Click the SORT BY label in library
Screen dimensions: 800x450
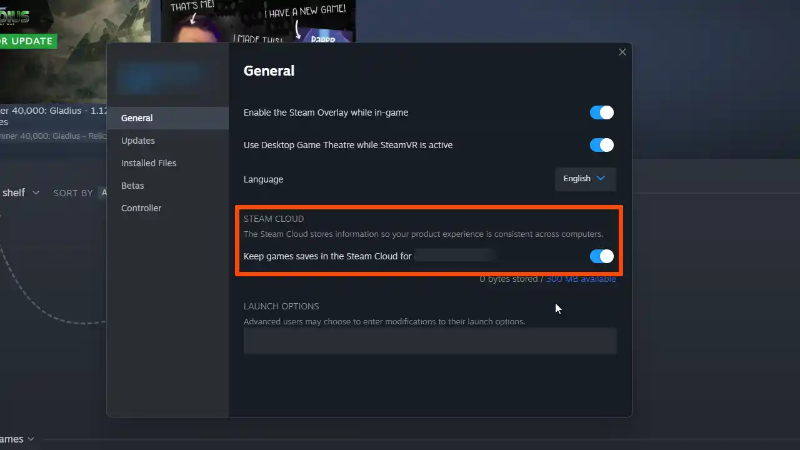73,193
